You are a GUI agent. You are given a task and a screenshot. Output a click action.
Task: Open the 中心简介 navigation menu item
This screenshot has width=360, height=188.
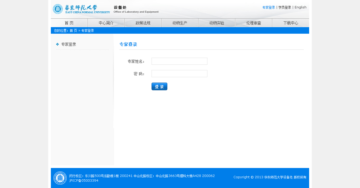[106, 23]
